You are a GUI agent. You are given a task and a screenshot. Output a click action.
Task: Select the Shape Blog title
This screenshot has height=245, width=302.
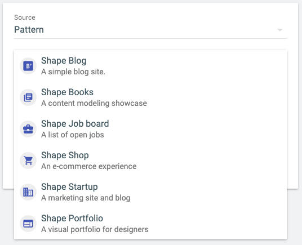point(64,61)
